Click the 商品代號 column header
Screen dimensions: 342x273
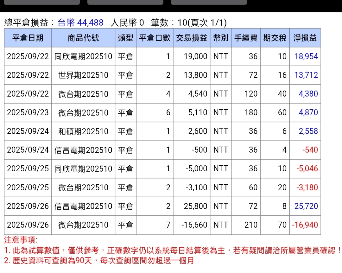point(83,38)
